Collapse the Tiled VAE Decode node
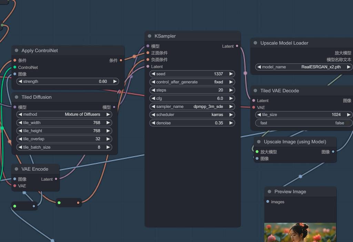The width and height of the screenshot is (353, 242). click(x=255, y=91)
